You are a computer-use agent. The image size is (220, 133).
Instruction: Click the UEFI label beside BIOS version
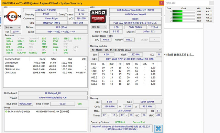pyautogui.click(x=80, y=104)
